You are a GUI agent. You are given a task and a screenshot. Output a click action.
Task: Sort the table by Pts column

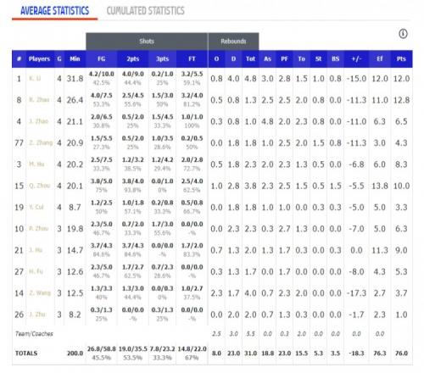coord(401,58)
